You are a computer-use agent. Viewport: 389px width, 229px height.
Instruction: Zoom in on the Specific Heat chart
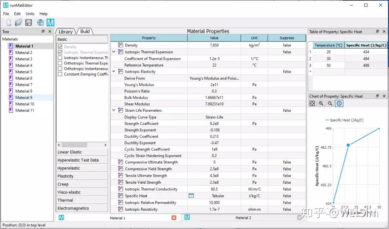tap(322, 103)
